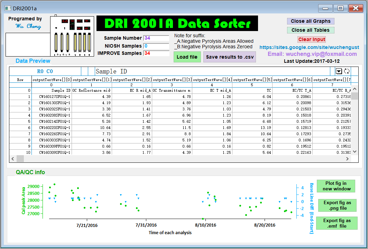Close all open graphs
Image resolution: width=368 pixels, height=249 pixels.
point(311,21)
